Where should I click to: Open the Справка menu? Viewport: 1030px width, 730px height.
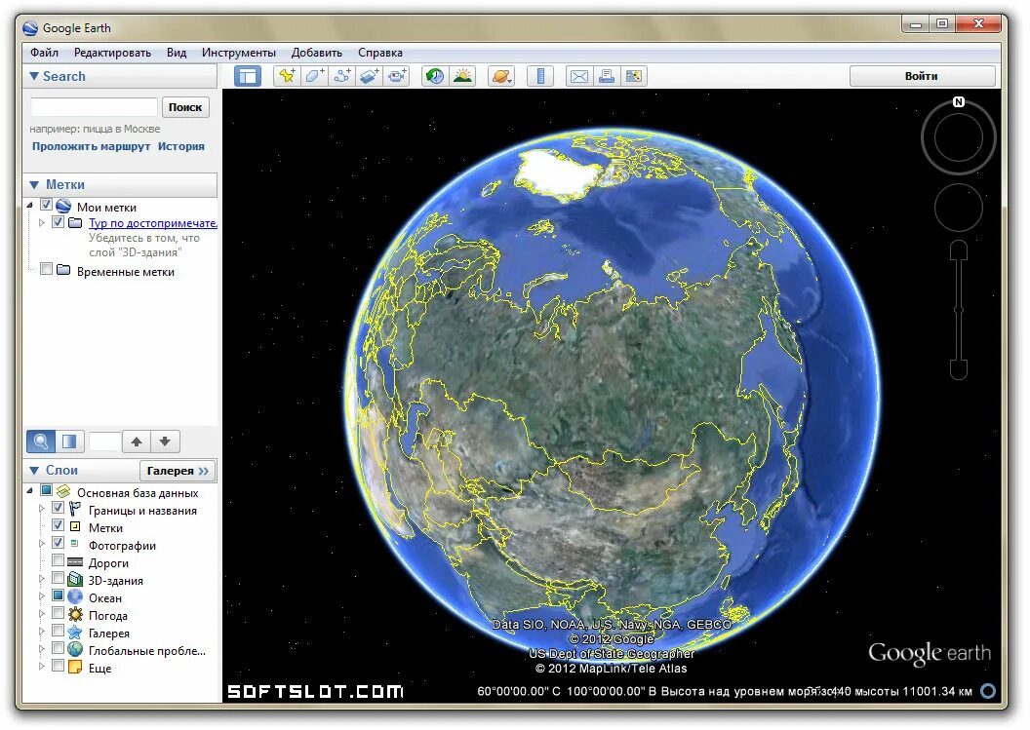click(380, 53)
